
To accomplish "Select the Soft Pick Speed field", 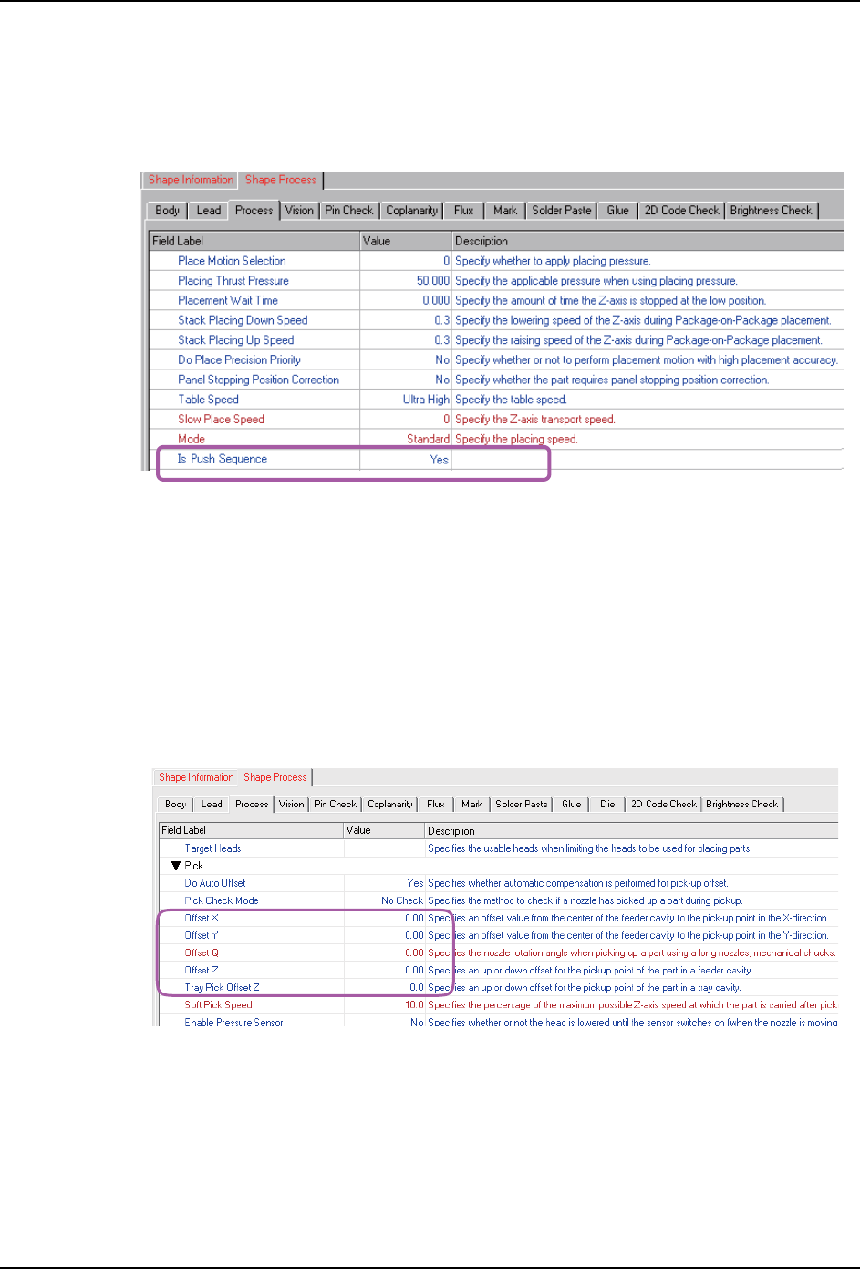I will [x=218, y=1004].
